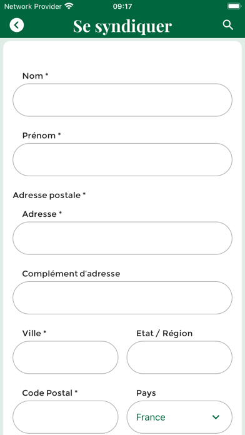
Task: Focus the Etat / Région field
Action: click(x=179, y=357)
